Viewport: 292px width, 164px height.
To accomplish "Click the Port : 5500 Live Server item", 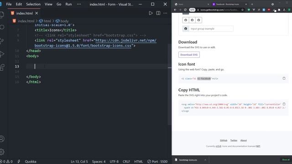I will tap(157, 161).
